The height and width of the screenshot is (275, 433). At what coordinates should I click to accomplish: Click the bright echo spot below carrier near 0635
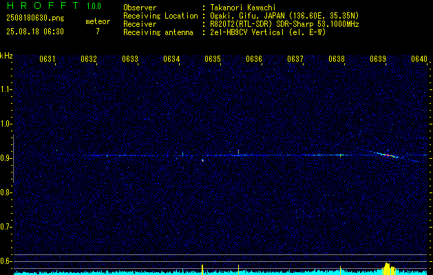[202, 160]
